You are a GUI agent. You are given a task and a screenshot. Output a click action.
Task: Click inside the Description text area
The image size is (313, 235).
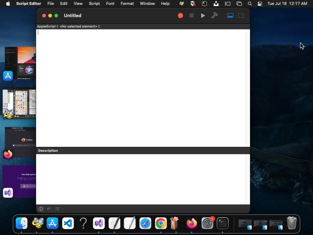coord(141,179)
